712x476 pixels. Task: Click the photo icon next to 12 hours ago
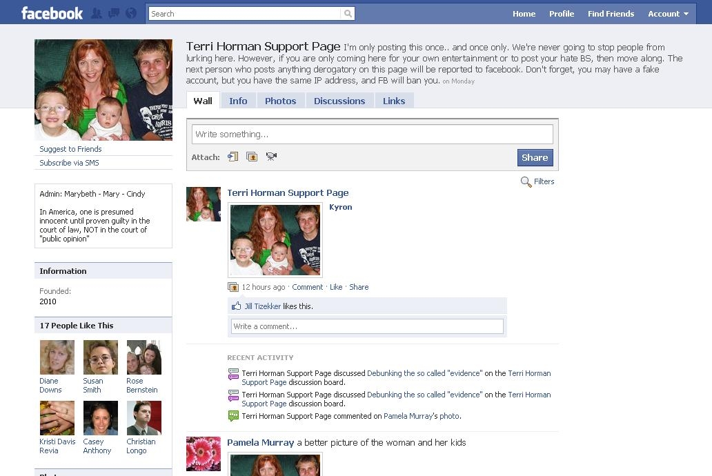[233, 287]
